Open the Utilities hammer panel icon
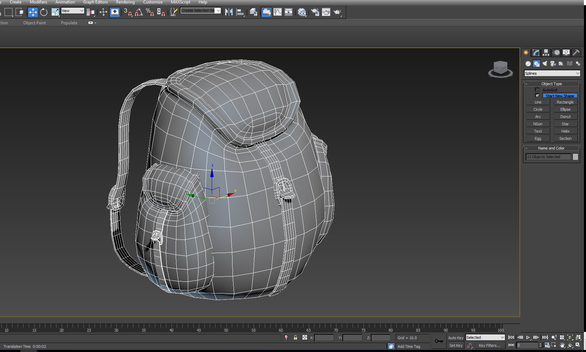The image size is (586, 352). tap(576, 53)
